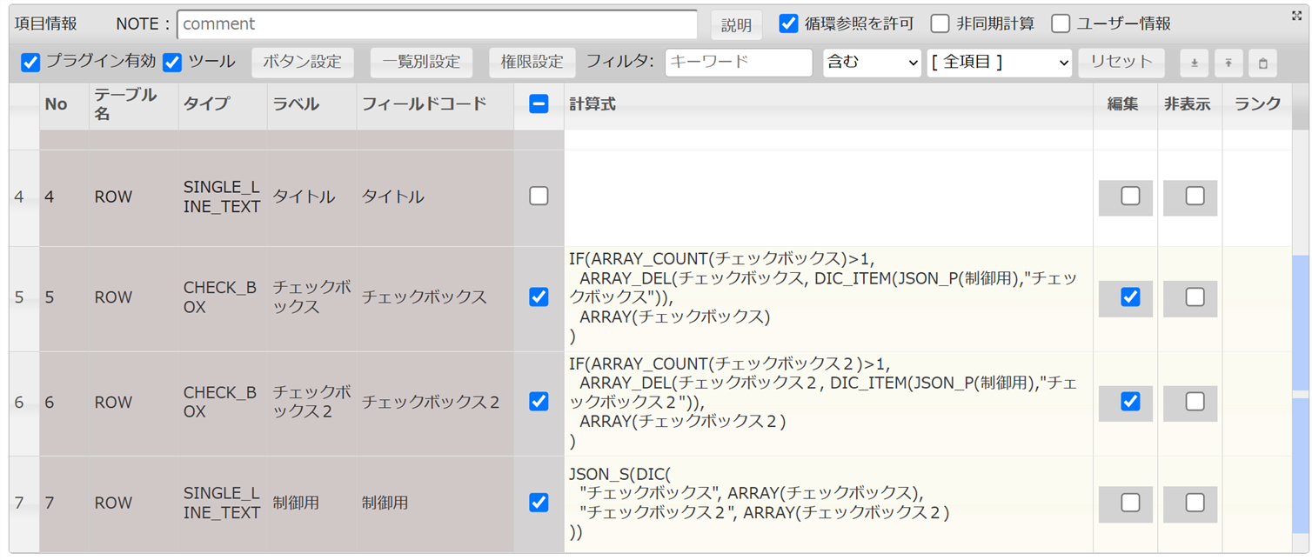This screenshot has width=1312, height=560.
Task: Enable ユーザー情報 checkbox
Action: click(1061, 23)
